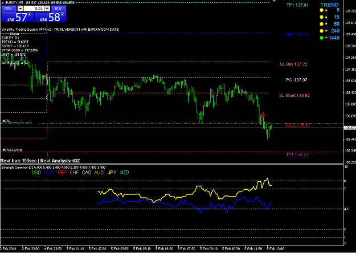Click the green dot for the 1440 timeframe
Image resolution: width=356 pixels, height=253 pixels.
coord(321,38)
